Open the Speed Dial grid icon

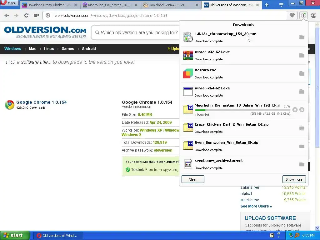click(x=37, y=16)
